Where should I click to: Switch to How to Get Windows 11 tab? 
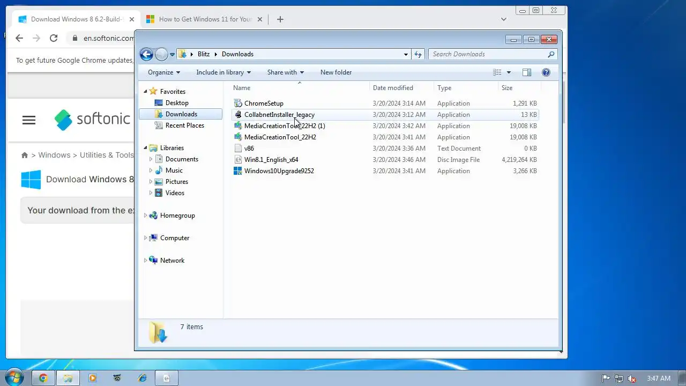pos(205,19)
